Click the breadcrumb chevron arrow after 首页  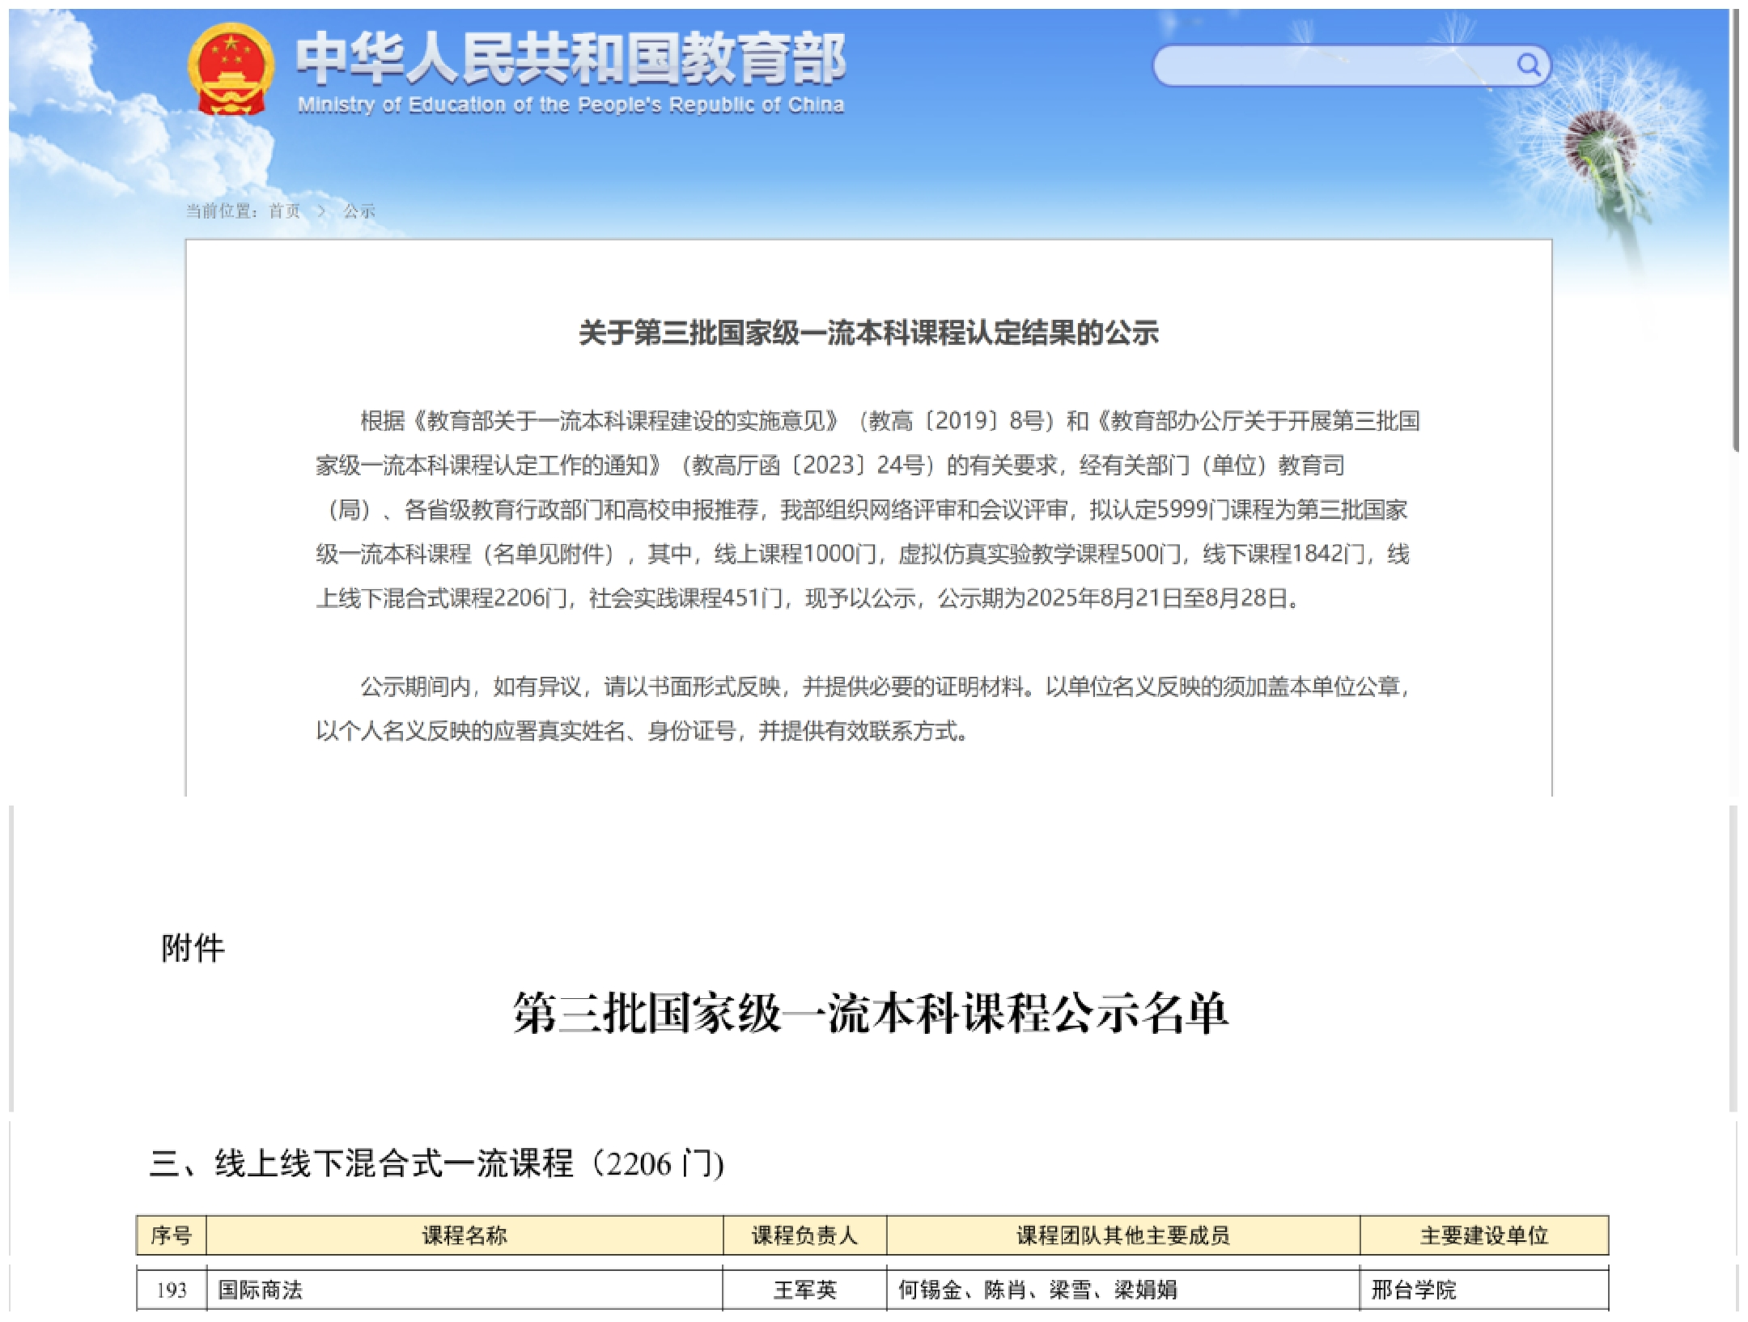coord(322,211)
